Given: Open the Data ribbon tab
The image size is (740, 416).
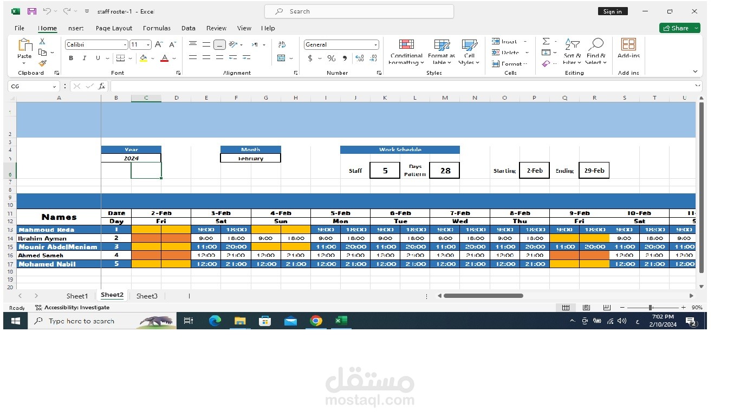Looking at the screenshot, I should point(189,28).
